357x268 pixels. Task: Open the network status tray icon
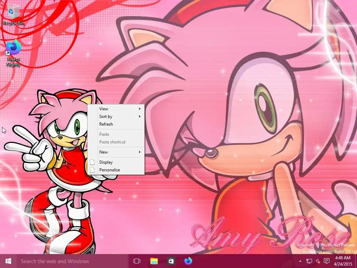tap(309, 261)
